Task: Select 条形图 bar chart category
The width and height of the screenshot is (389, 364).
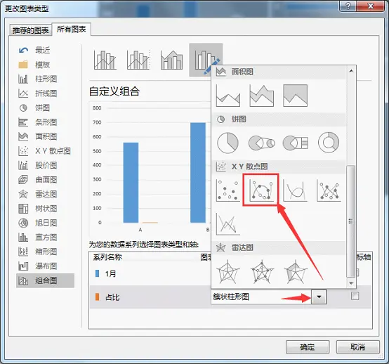Action: click(x=45, y=122)
